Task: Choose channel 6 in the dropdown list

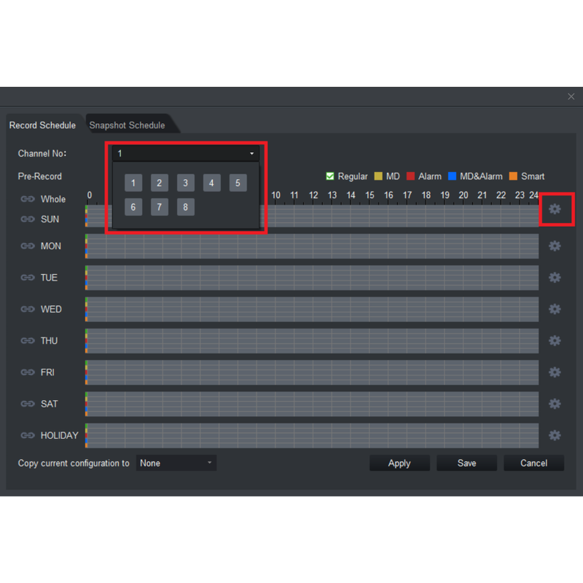Action: pyautogui.click(x=133, y=207)
